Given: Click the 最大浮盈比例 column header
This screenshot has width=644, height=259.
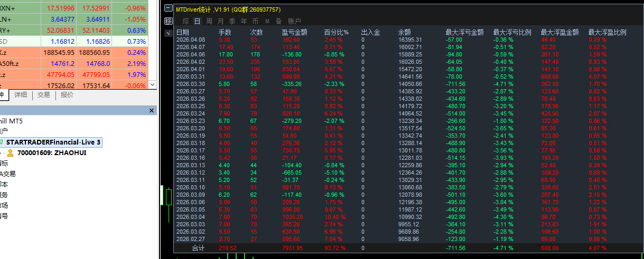Looking at the screenshot, I should tap(608, 32).
